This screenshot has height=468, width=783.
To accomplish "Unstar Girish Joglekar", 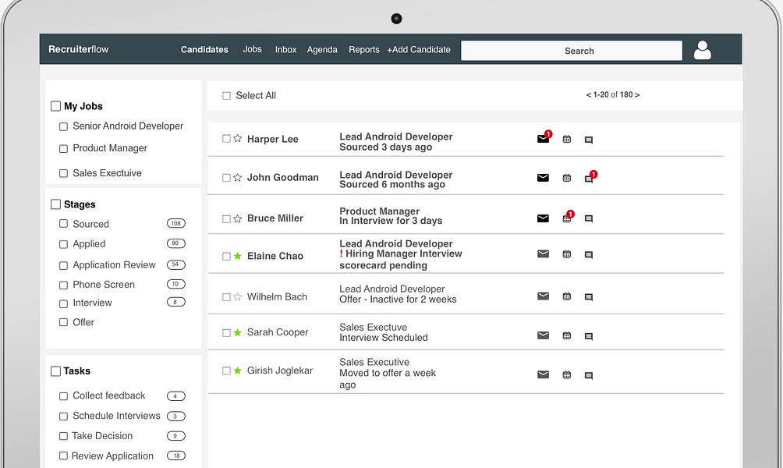I will tap(238, 370).
